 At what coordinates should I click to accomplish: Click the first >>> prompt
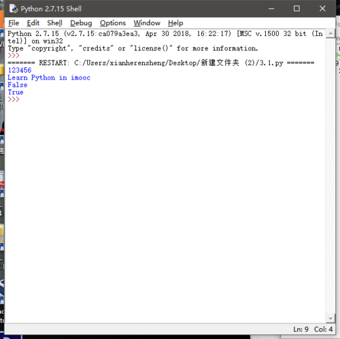pyautogui.click(x=14, y=56)
